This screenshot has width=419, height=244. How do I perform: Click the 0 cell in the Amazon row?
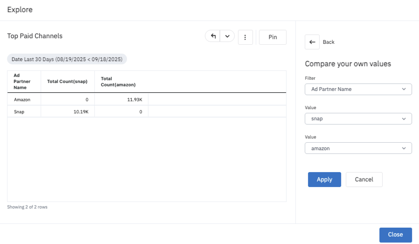point(67,99)
